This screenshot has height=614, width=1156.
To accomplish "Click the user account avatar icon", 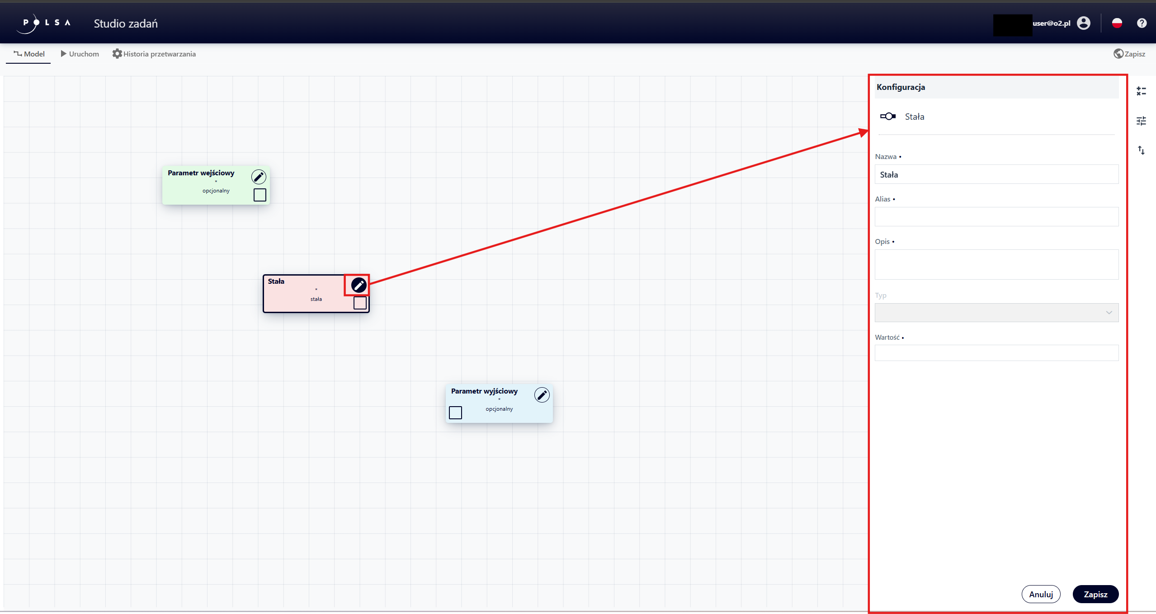I will pyautogui.click(x=1083, y=23).
